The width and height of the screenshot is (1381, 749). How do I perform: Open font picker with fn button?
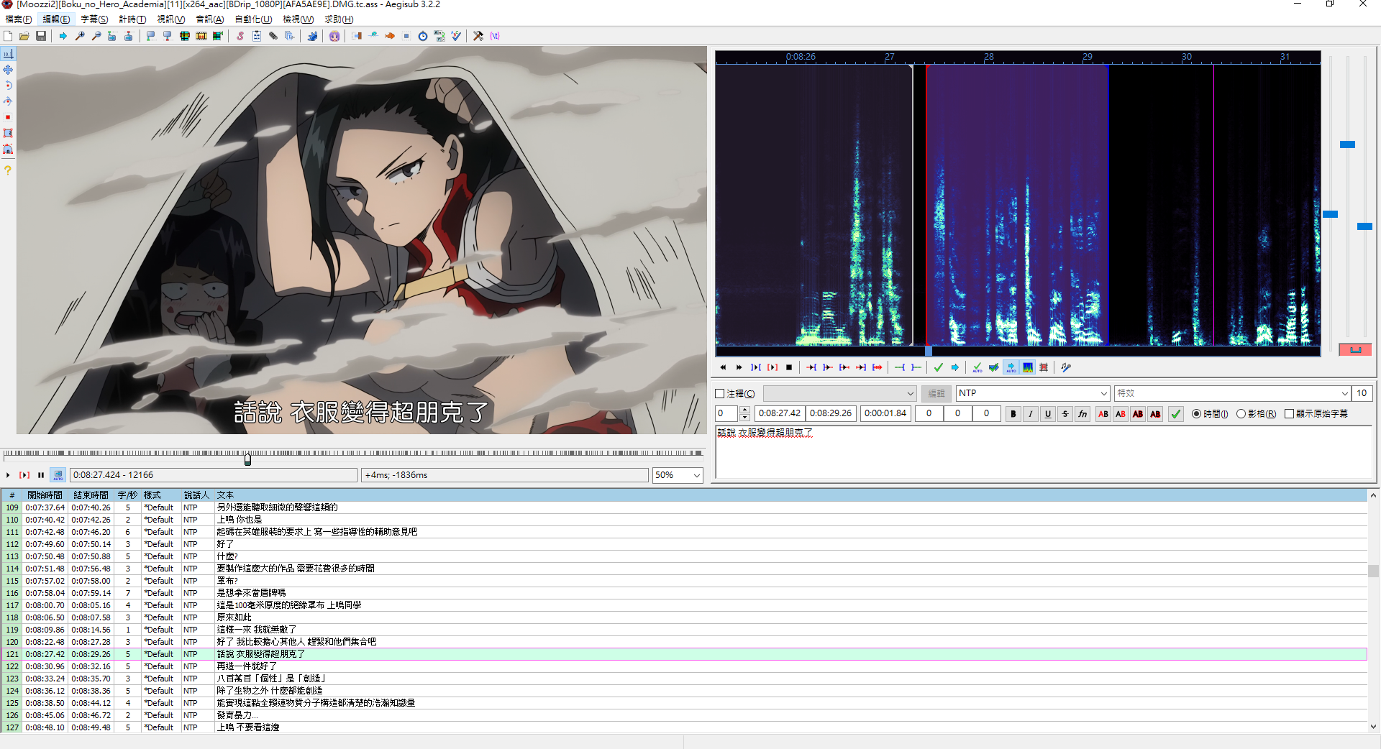tap(1083, 414)
